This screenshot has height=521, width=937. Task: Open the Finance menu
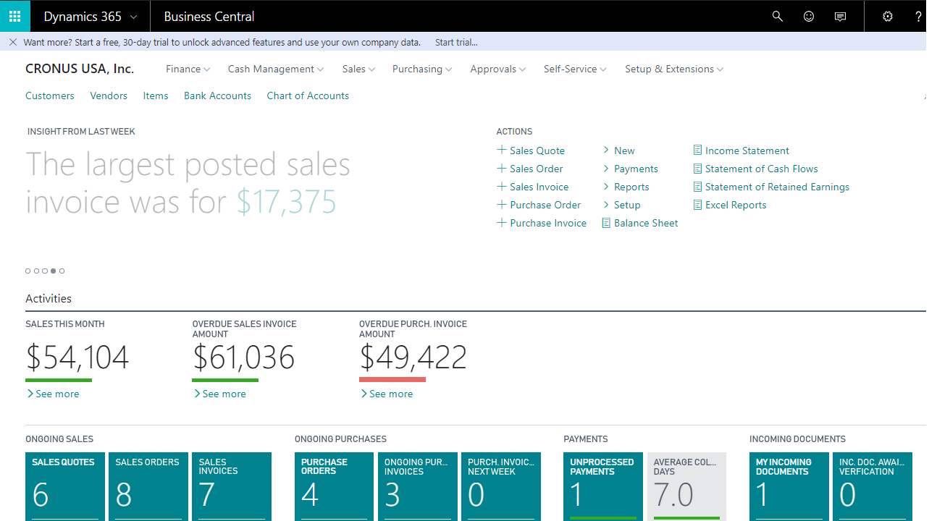pos(188,69)
